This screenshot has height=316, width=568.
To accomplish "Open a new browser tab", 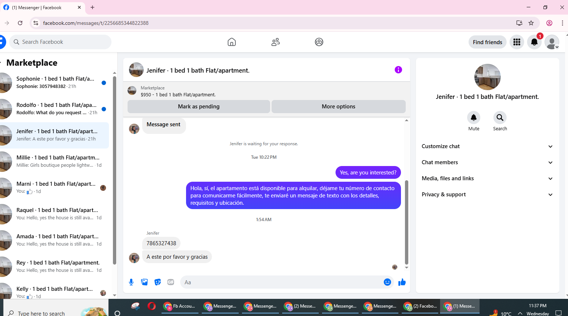I will point(92,7).
